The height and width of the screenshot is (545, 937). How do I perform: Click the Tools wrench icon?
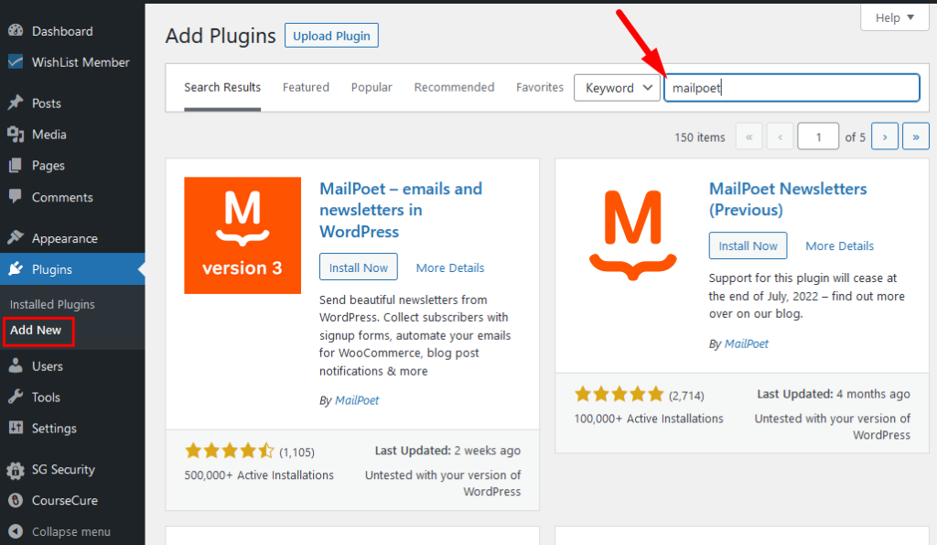(16, 397)
